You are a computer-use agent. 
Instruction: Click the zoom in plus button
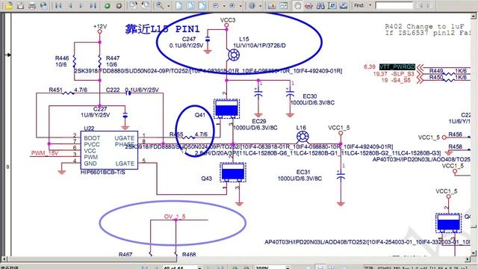[x=232, y=5]
